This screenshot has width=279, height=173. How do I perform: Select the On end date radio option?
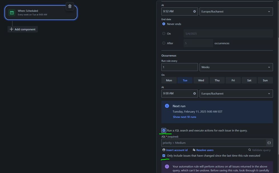(x=164, y=33)
